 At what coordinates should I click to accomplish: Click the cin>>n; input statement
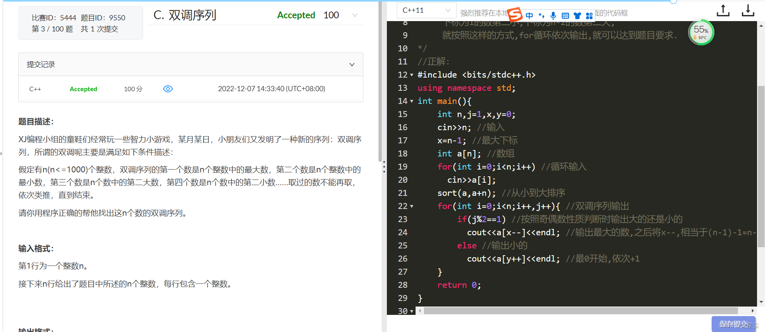tap(454, 127)
